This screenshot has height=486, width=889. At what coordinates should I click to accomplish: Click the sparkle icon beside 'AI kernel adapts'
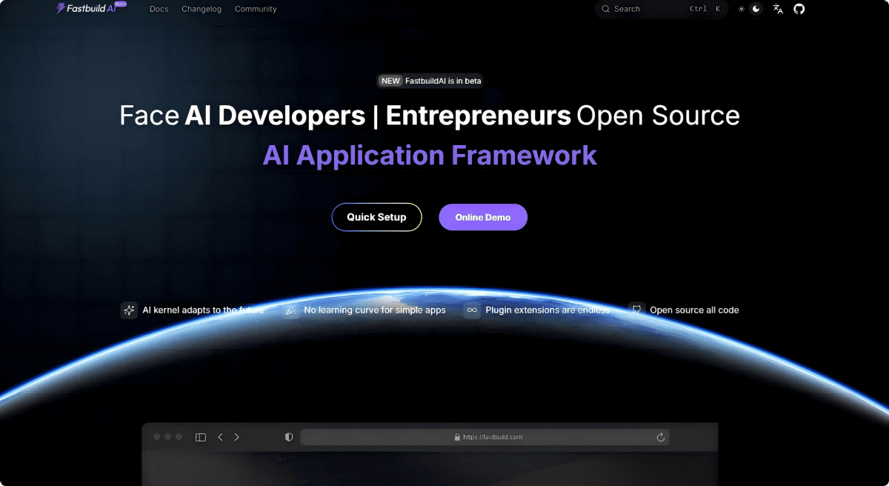coord(129,310)
